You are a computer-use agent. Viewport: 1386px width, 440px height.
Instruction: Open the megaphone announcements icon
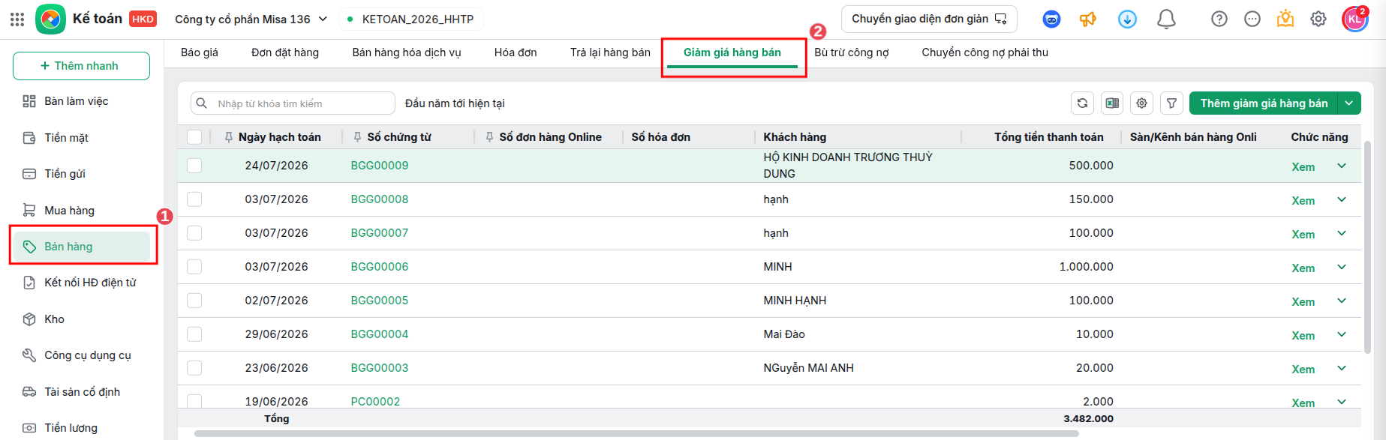[x=1088, y=19]
